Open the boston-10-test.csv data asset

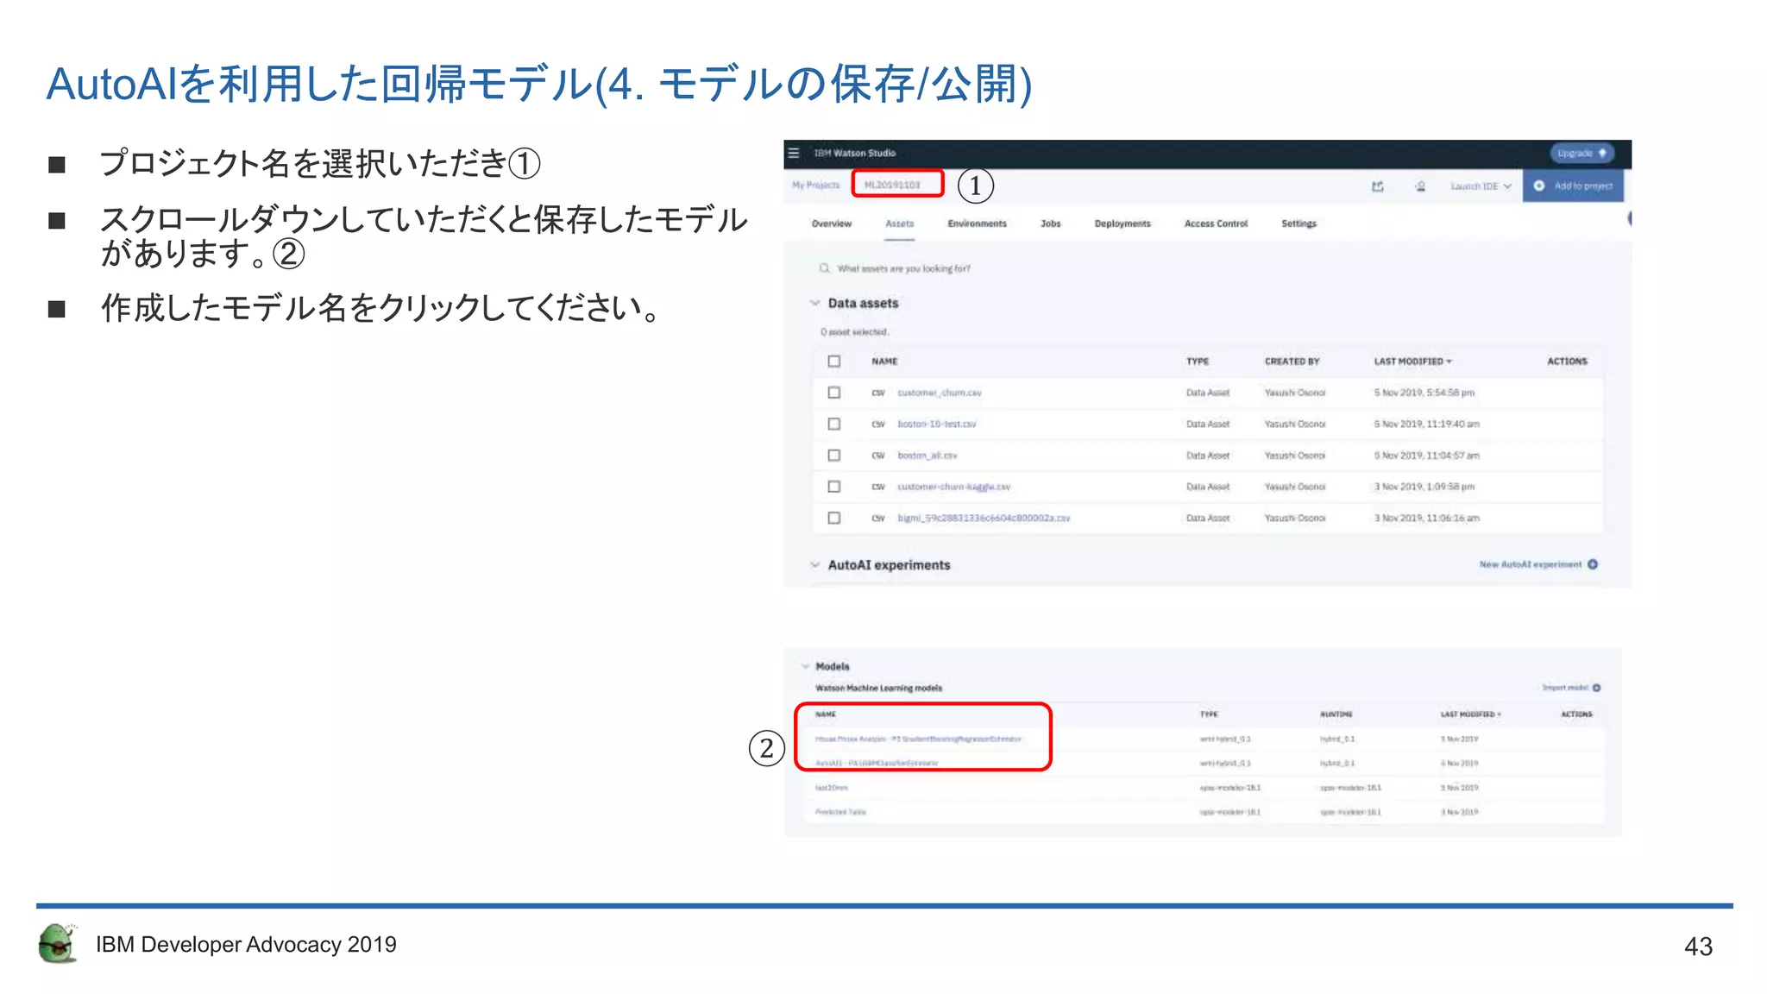coord(936,424)
